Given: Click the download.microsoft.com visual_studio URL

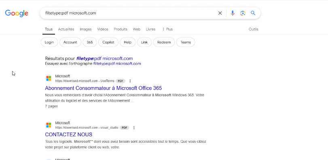Looking at the screenshot, I should [87, 127].
